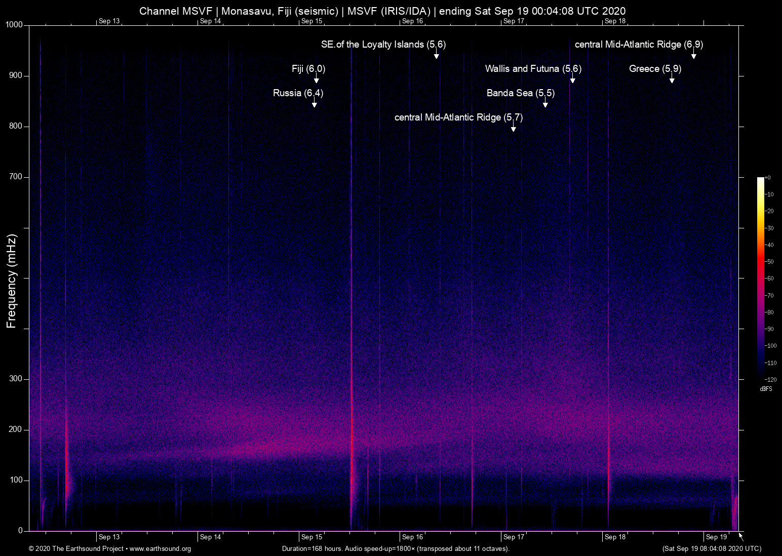Screen dimensions: 782x556
Task: Click the -30 colorbar label
Action: pos(769,228)
